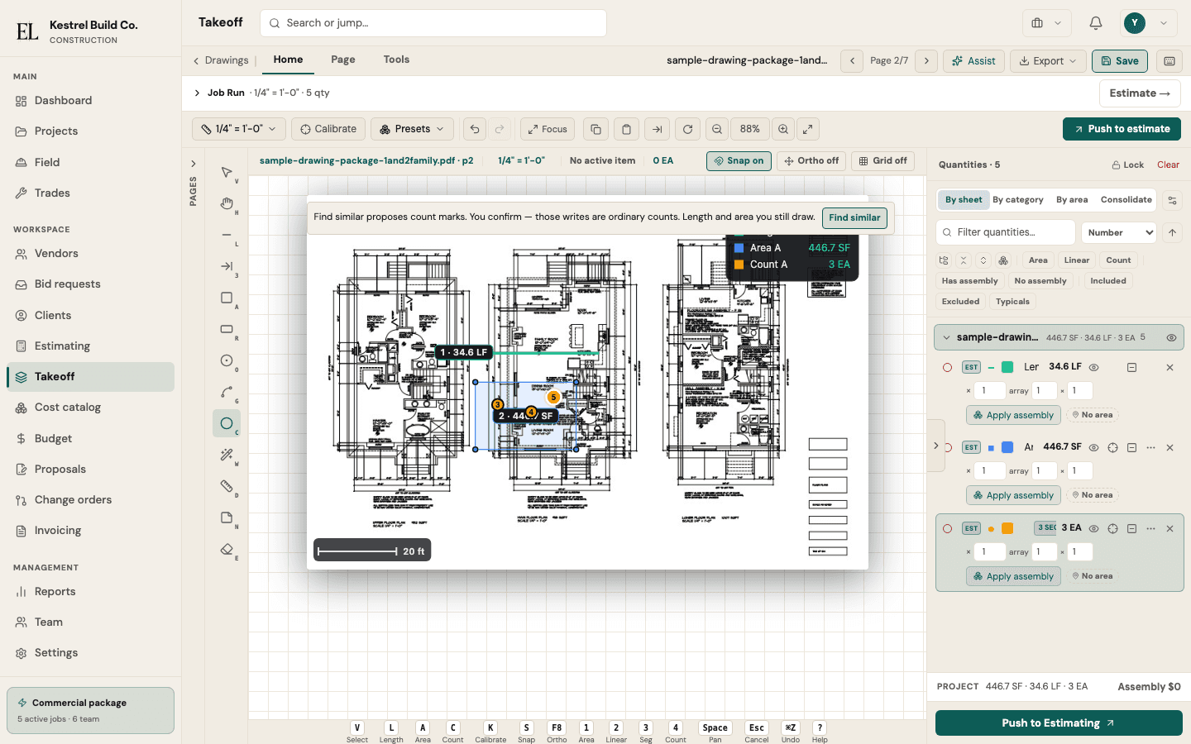The image size is (1191, 744).
Task: Expand the Presets dropdown
Action: click(x=412, y=129)
